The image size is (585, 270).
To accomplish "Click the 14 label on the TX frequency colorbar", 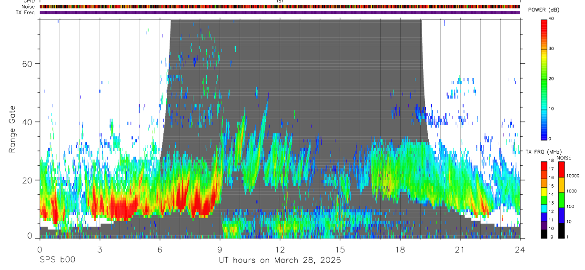I will tap(551, 194).
